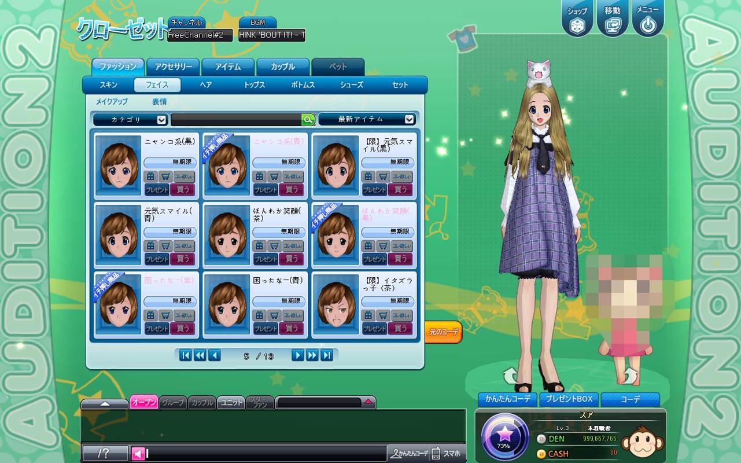741x463 pixels.
Task: Click the green search magnifier icon
Action: (308, 119)
